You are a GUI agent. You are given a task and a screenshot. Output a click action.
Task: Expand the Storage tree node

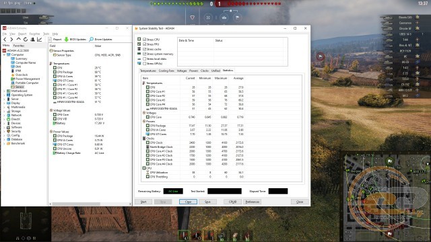point(4,111)
